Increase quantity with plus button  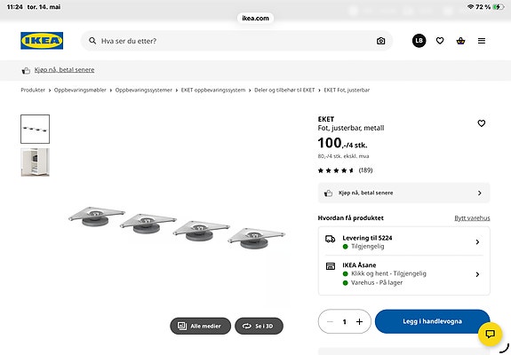(359, 321)
